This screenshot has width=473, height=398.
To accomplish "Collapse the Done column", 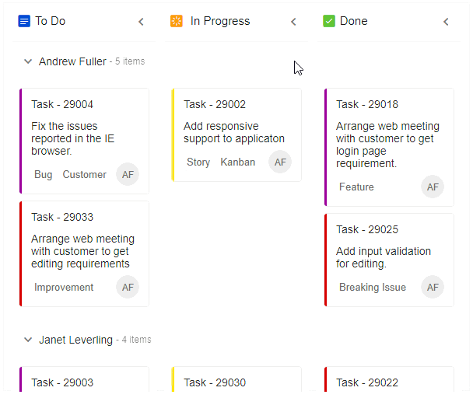I will 446,22.
